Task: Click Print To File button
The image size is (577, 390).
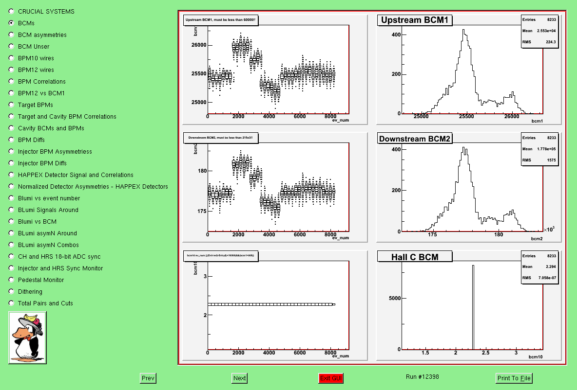Action: (x=514, y=378)
